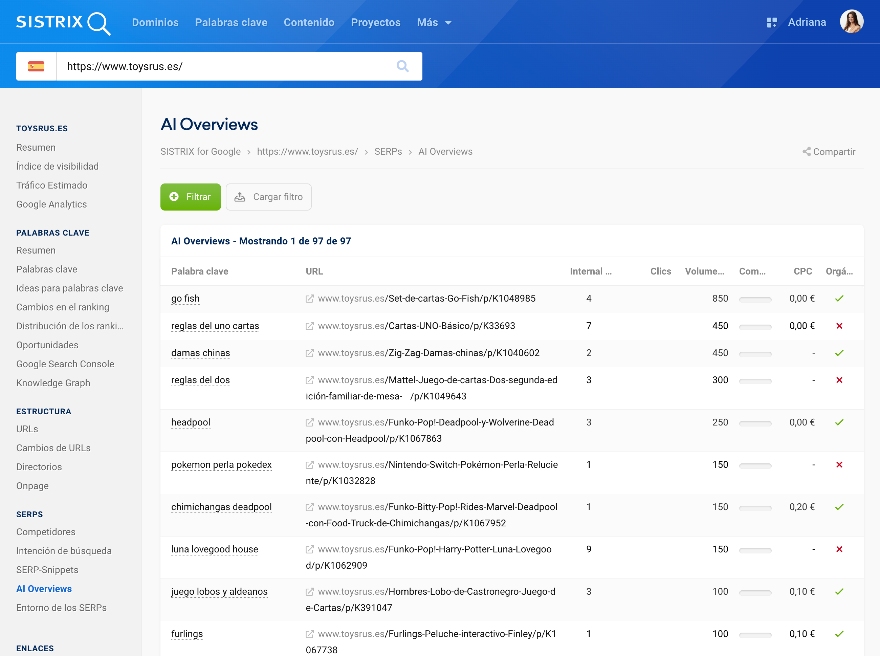Open SERP-Snippets in the sidebar
The height and width of the screenshot is (656, 880).
tap(47, 570)
